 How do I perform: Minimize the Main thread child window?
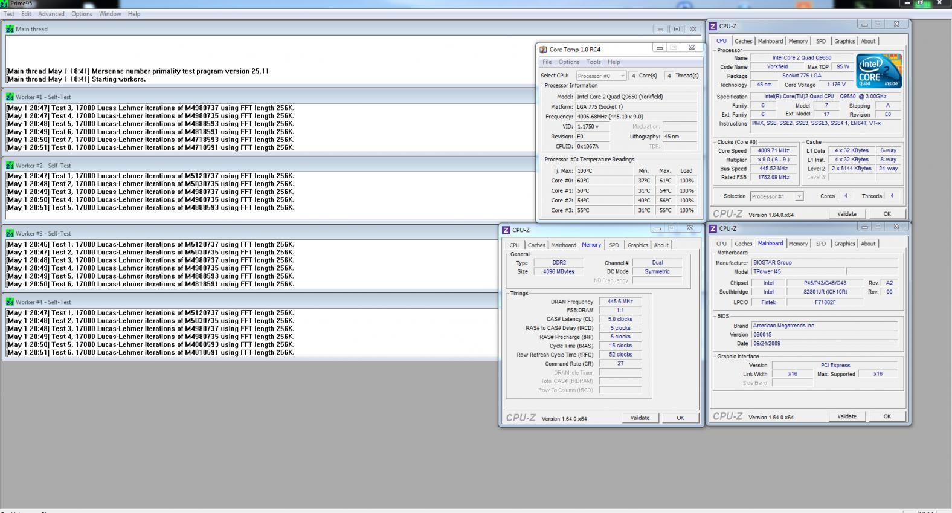[x=660, y=29]
